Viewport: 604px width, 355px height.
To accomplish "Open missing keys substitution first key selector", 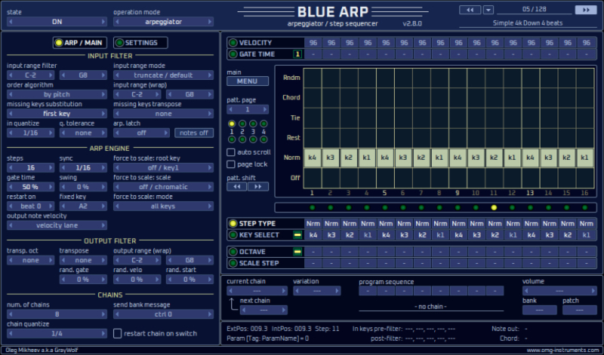I will click(57, 114).
